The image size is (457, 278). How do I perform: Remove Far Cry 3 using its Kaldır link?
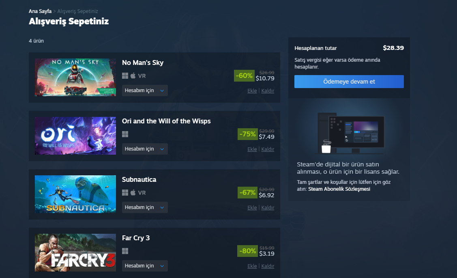[x=268, y=266]
